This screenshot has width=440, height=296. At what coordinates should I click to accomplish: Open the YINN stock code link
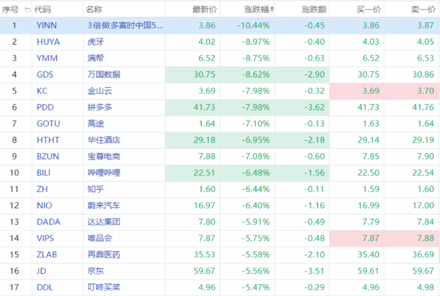pos(46,25)
